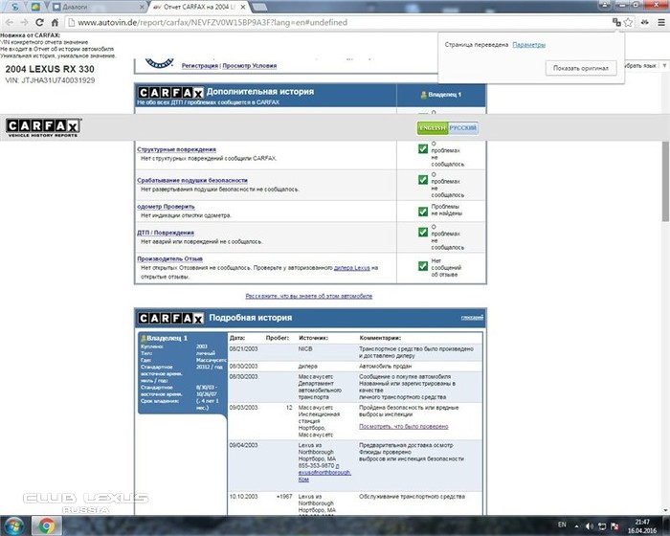Open the Структурные повреждения link
Image resolution: width=670 pixels, height=536 pixels.
(x=176, y=149)
